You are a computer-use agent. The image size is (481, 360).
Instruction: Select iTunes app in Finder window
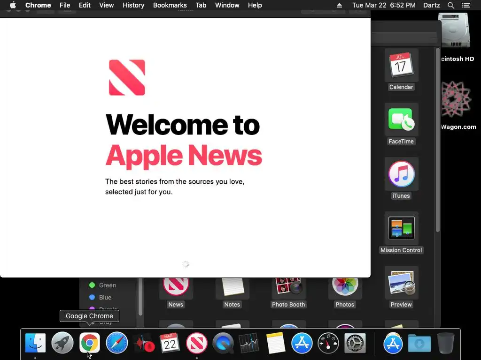pos(401,179)
